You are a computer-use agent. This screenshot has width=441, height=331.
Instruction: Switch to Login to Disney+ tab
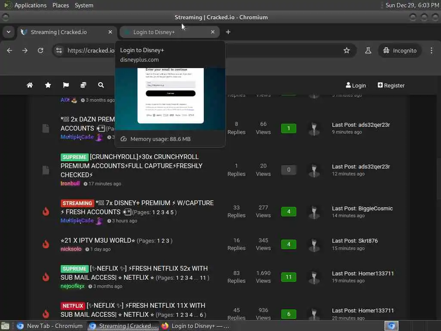[170, 32]
